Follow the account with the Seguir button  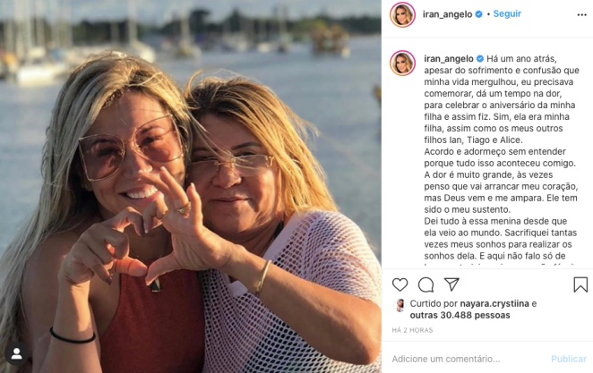[507, 14]
